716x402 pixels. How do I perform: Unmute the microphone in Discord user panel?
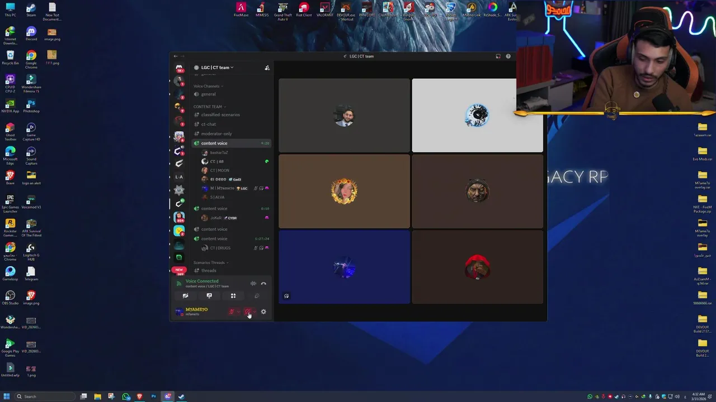coord(232,312)
